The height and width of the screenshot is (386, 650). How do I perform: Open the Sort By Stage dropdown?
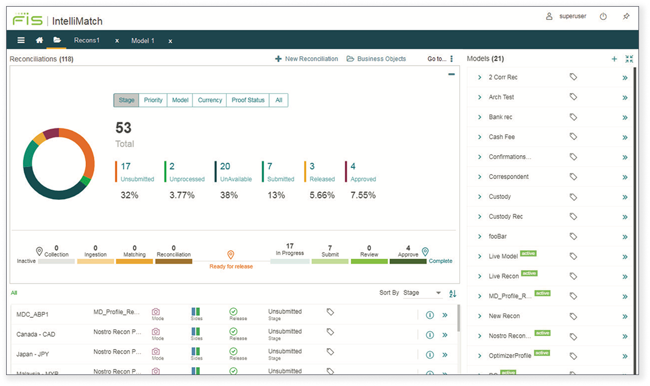point(422,293)
